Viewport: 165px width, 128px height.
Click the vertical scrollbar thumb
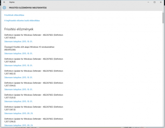coord(163,18)
